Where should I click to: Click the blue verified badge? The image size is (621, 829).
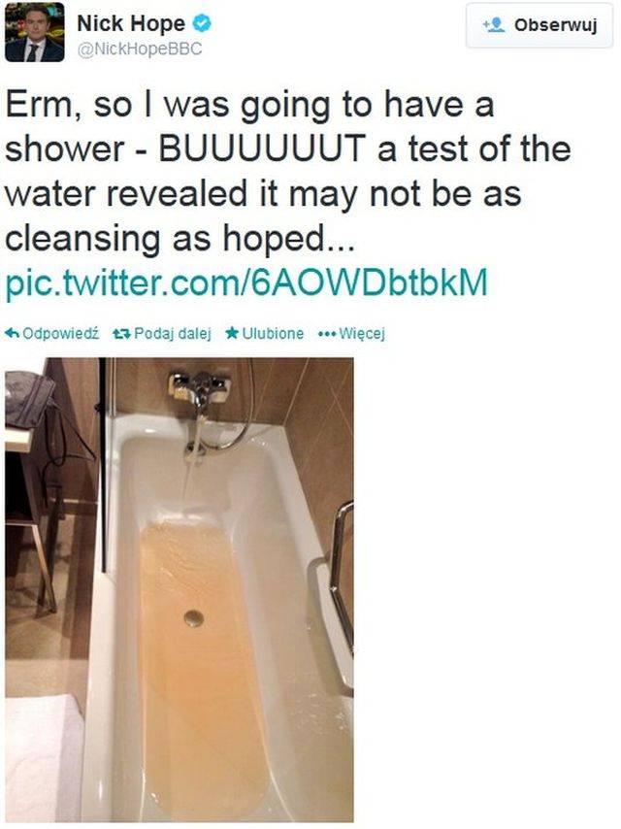[202, 22]
